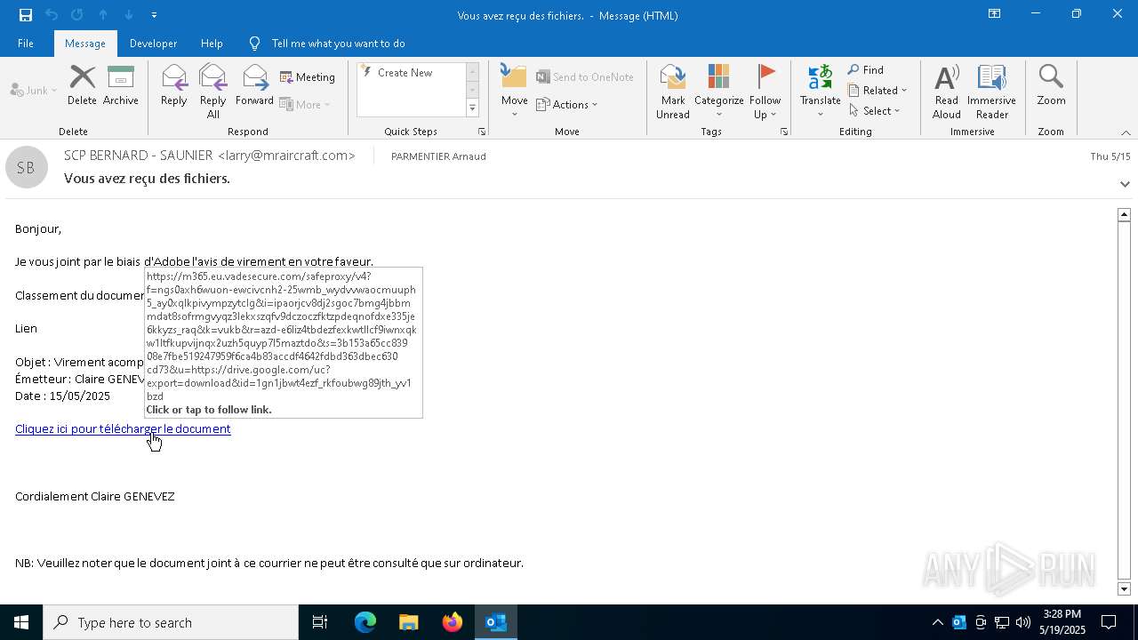The height and width of the screenshot is (640, 1138).
Task: Open the notification center
Action: tap(1109, 622)
